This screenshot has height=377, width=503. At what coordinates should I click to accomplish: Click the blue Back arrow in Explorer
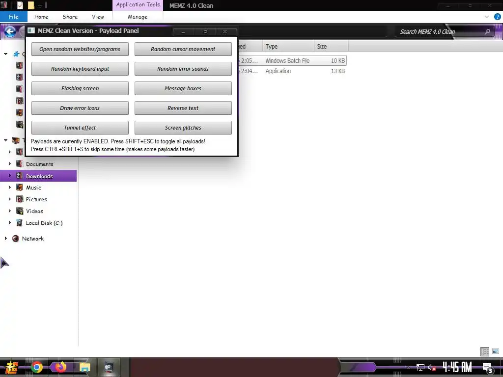pyautogui.click(x=10, y=31)
